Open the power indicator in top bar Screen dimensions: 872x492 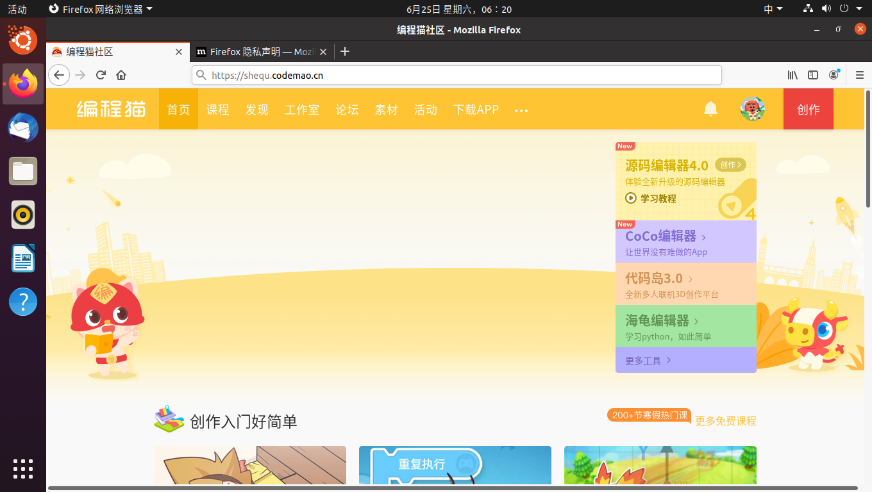844,9
